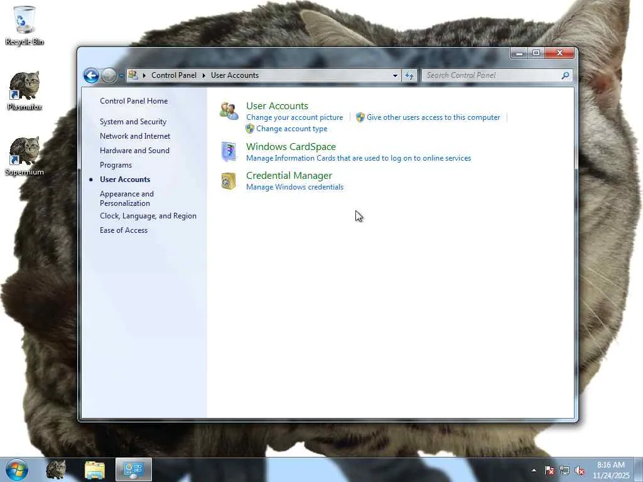Go to Control Panel Home
This screenshot has width=643, height=482.
click(134, 101)
